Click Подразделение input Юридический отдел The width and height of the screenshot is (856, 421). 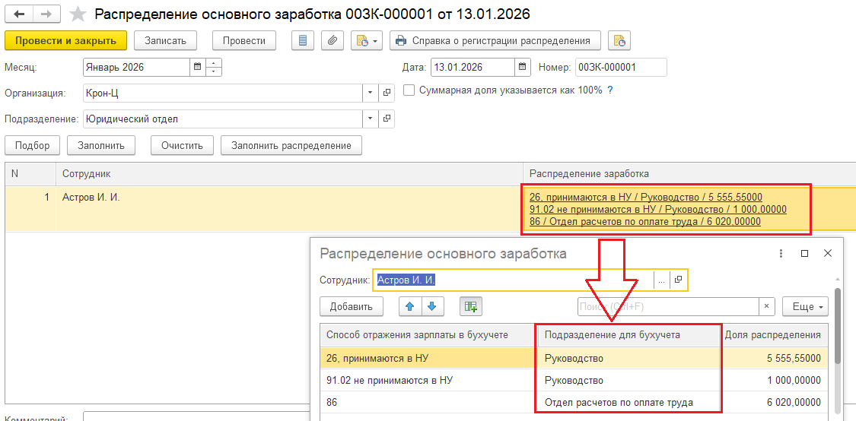tap(223, 119)
